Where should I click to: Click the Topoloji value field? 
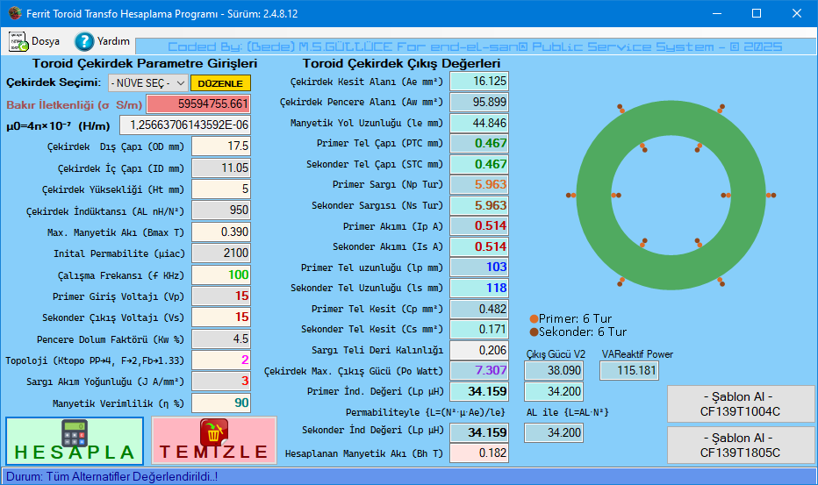click(221, 360)
